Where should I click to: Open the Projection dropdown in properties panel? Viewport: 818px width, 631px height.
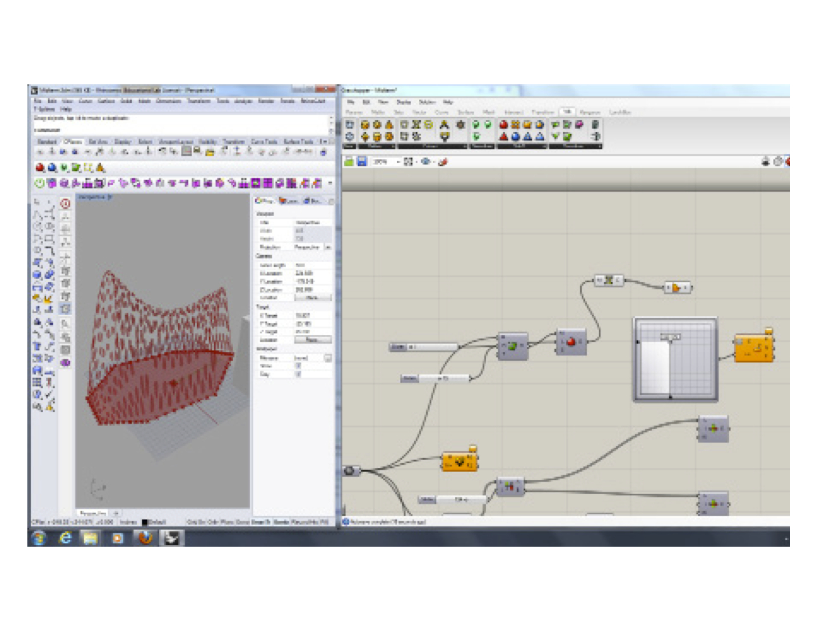coord(327,247)
